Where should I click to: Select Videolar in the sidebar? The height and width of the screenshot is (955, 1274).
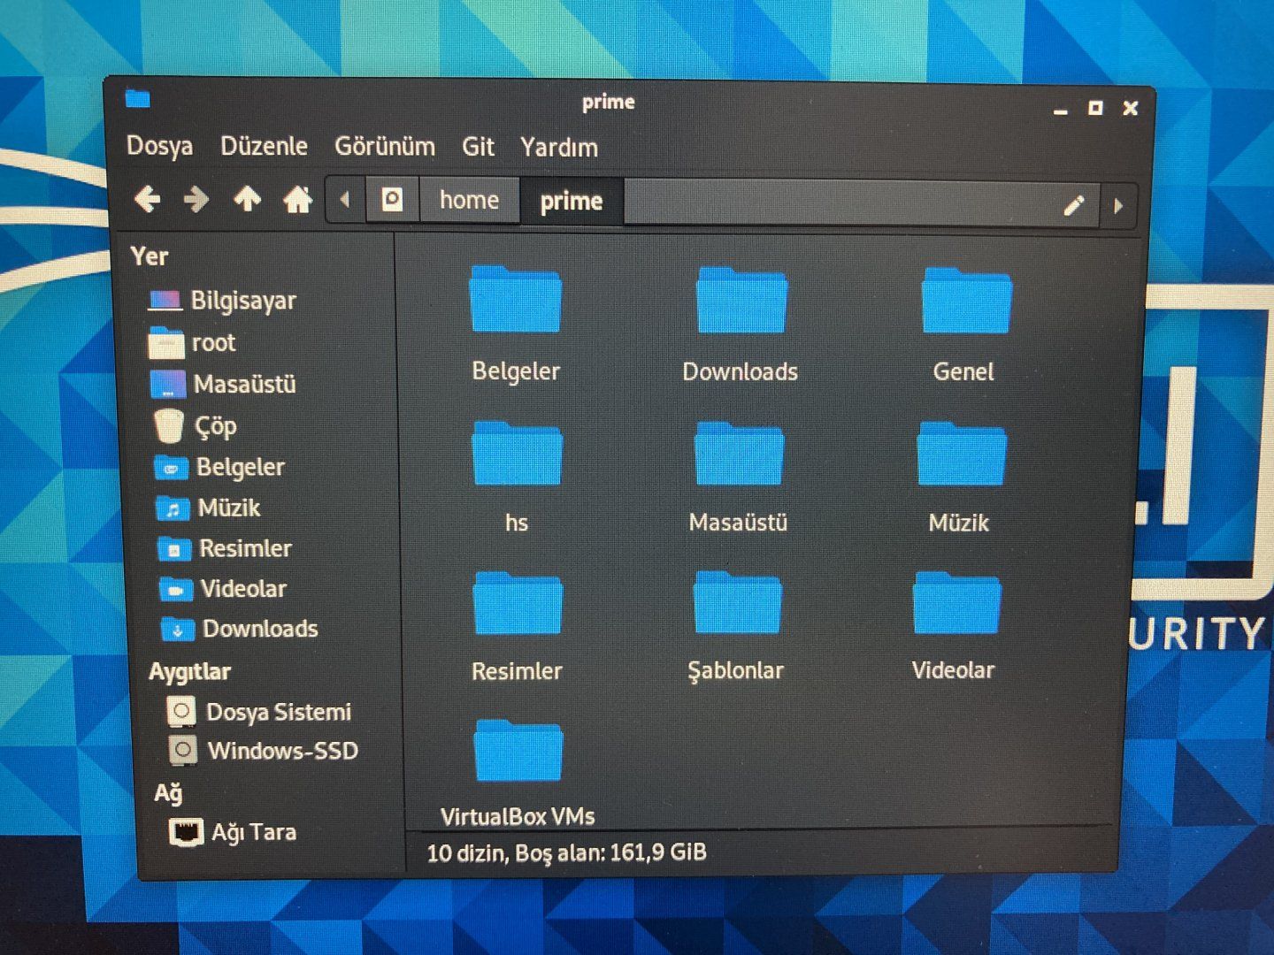point(244,589)
